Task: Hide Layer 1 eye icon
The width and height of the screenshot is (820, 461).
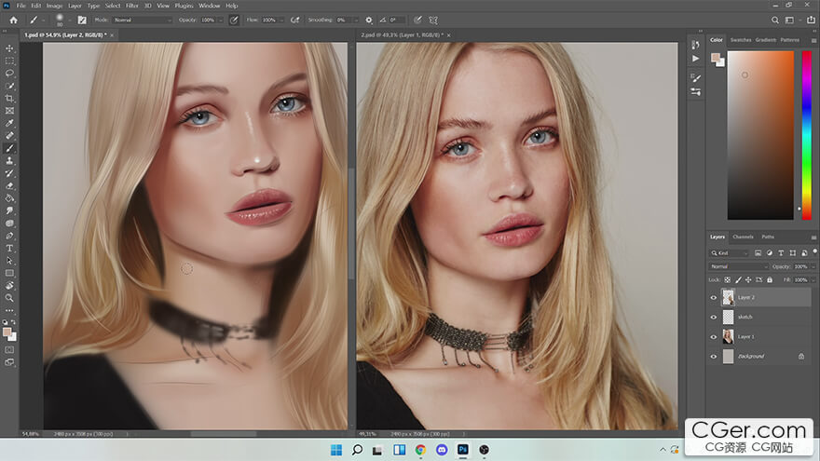Action: pyautogui.click(x=714, y=336)
